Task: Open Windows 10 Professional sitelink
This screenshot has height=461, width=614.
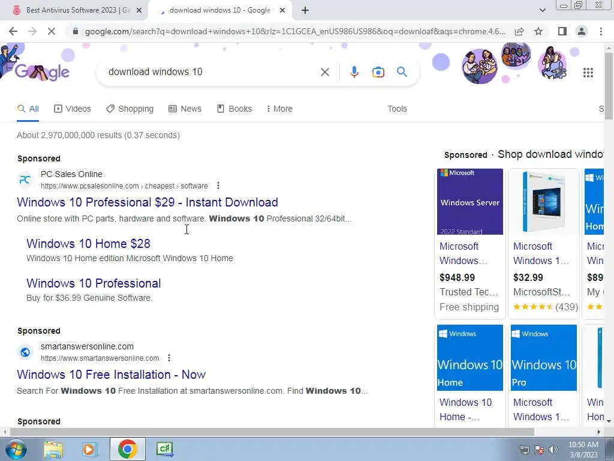Action: 94,283
